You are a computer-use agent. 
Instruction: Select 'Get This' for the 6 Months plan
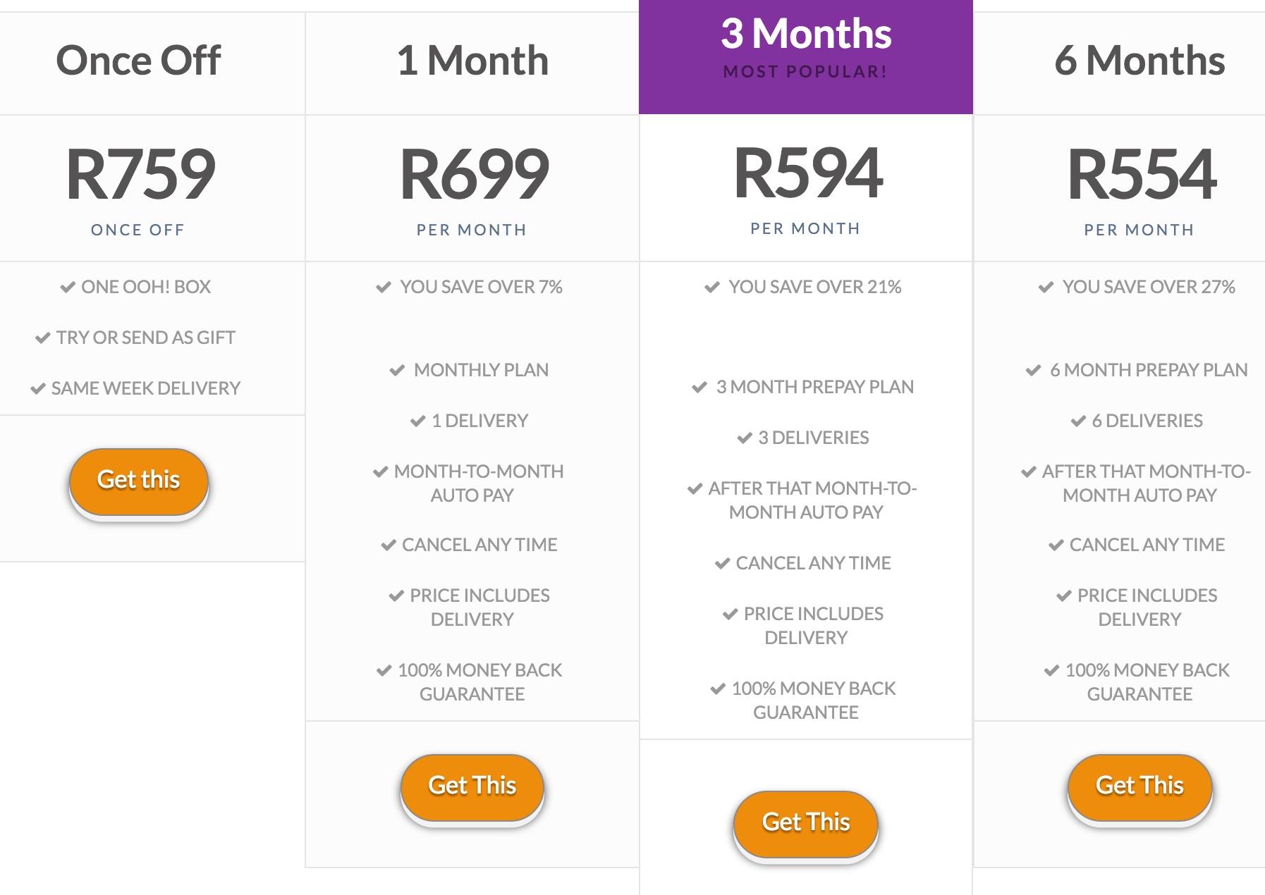(1139, 786)
